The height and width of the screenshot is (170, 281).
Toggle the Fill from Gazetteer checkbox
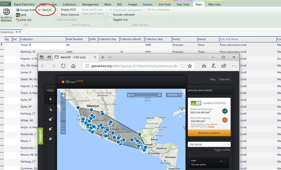click(145, 10)
